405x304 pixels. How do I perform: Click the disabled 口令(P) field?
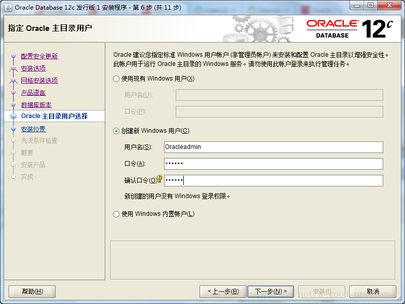coord(279,111)
